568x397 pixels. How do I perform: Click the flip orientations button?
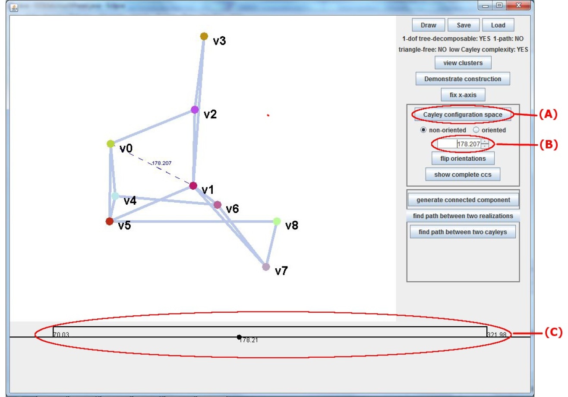click(463, 159)
